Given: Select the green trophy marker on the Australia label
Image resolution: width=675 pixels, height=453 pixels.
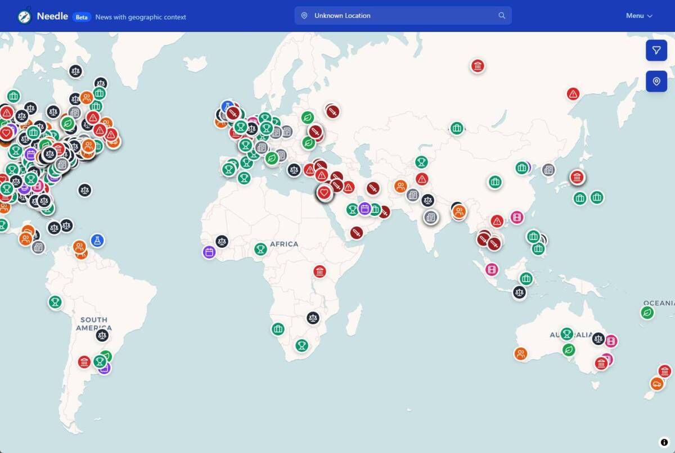Looking at the screenshot, I should 566,334.
